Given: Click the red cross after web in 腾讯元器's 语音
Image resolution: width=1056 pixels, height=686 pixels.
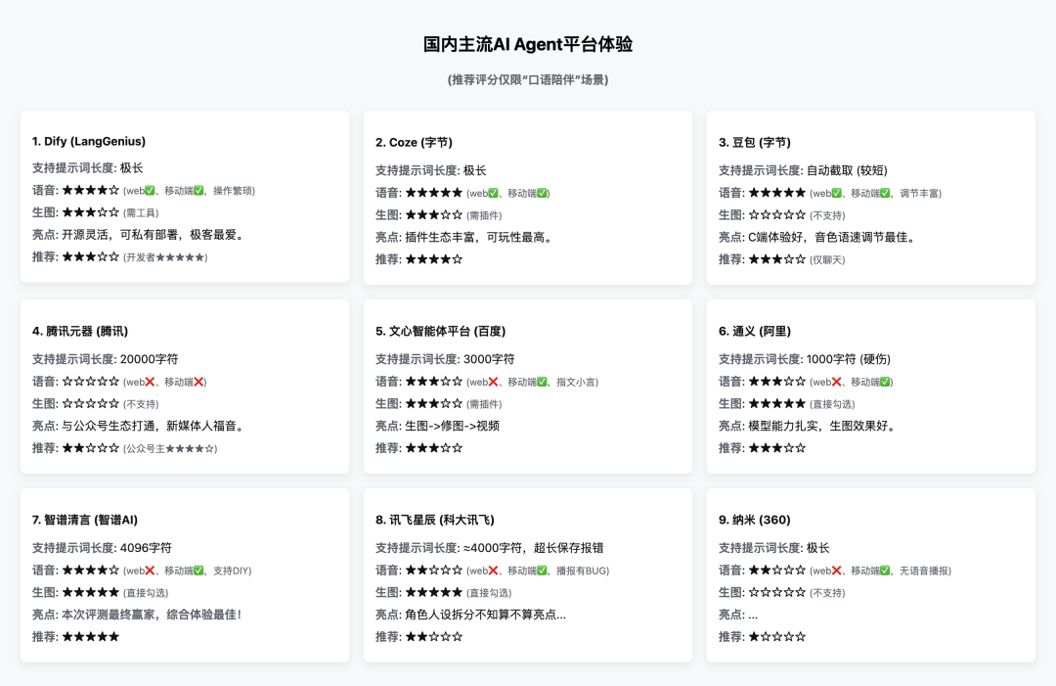Looking at the screenshot, I should (150, 382).
